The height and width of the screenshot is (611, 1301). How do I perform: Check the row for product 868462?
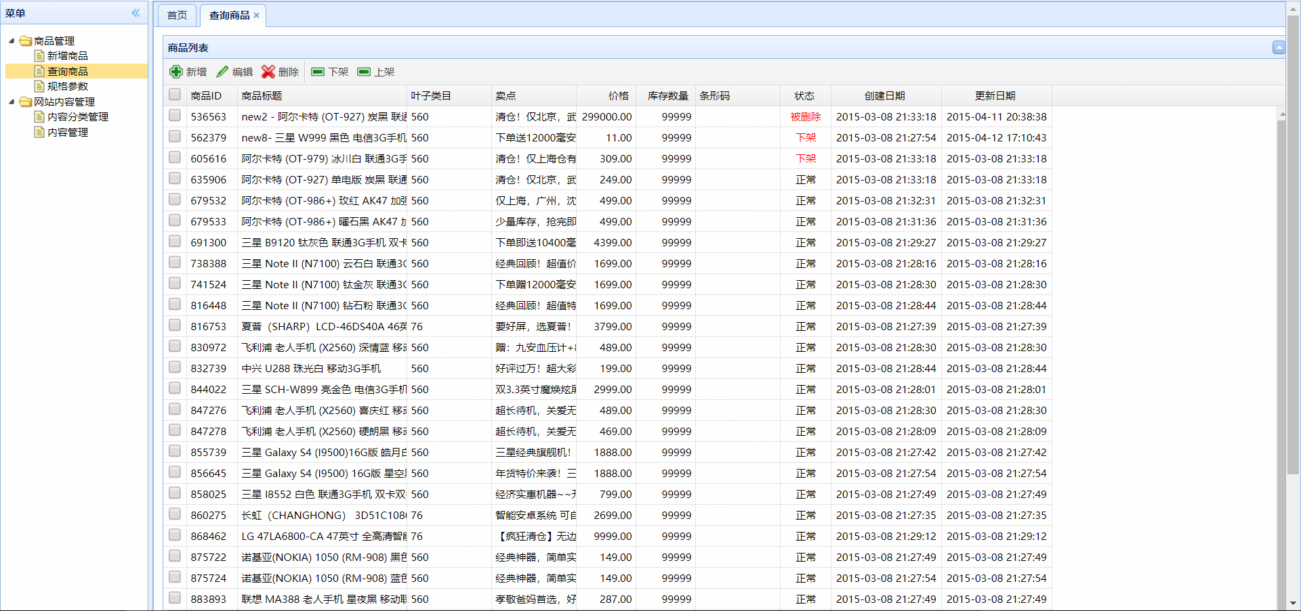(x=175, y=535)
